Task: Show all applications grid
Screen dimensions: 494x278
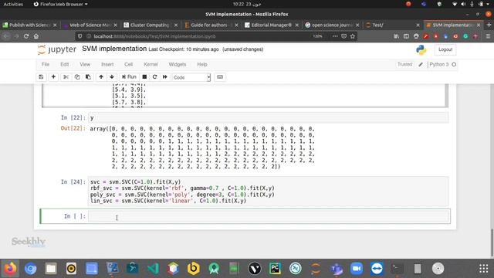Action: [x=484, y=269]
